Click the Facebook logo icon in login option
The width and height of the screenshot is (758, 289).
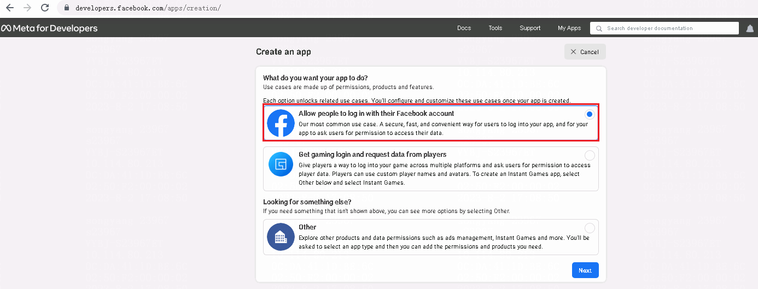[x=281, y=123]
